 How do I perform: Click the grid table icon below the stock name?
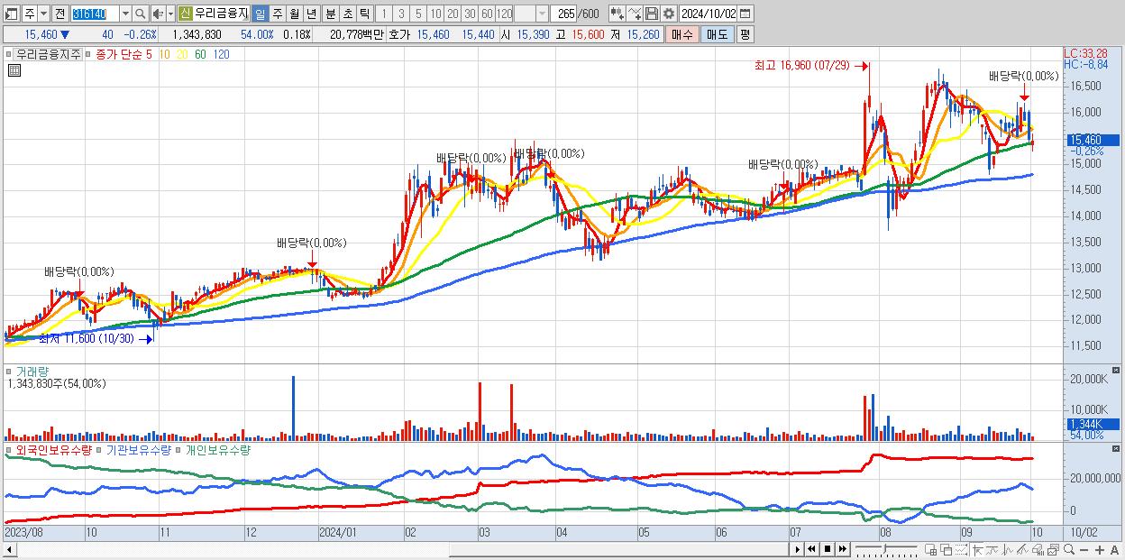point(13,70)
